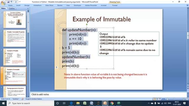Open File Explorer from taskbar
189x106 pixels.
(78, 103)
